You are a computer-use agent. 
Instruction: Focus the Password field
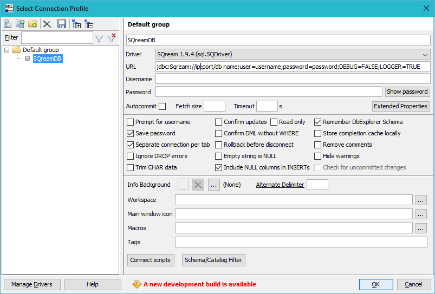(x=269, y=92)
